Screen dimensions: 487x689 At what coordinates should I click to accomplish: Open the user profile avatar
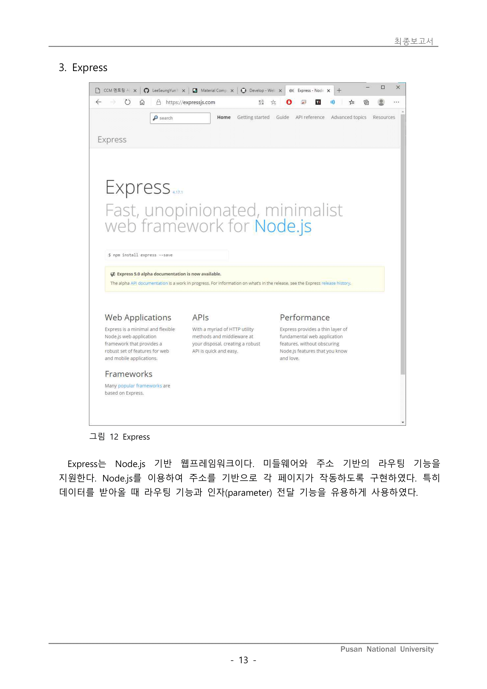coord(381,102)
